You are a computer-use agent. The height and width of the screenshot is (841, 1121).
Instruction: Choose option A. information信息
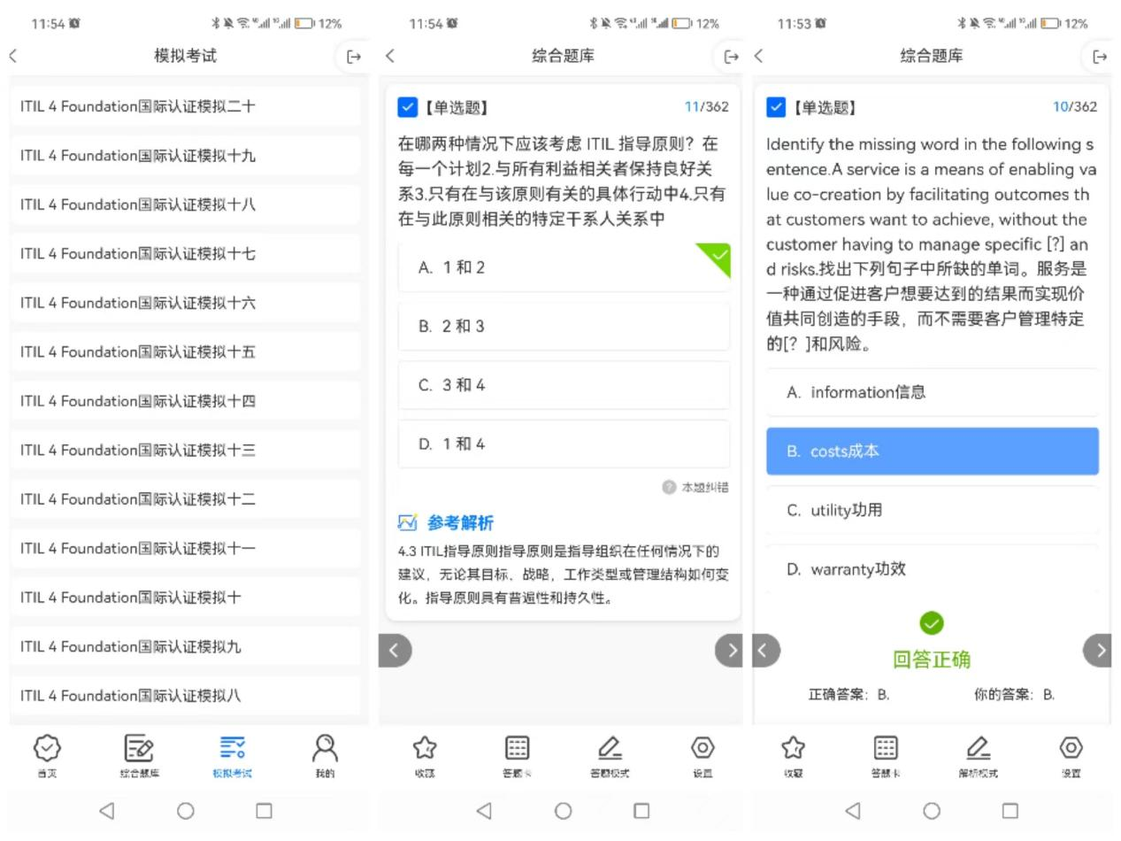point(933,392)
